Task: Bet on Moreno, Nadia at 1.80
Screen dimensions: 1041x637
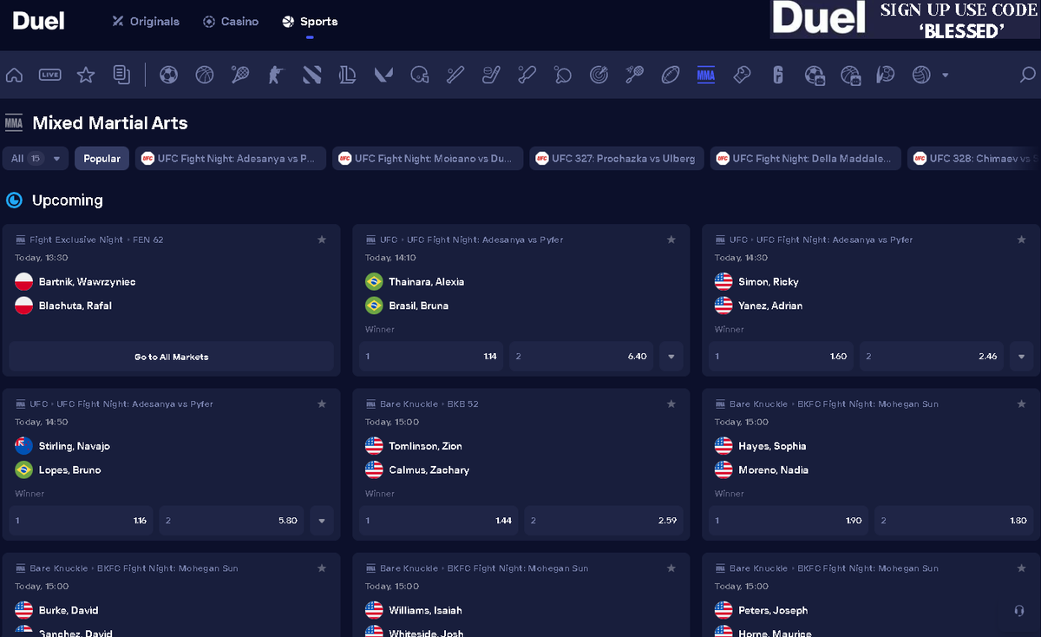Action: (954, 521)
